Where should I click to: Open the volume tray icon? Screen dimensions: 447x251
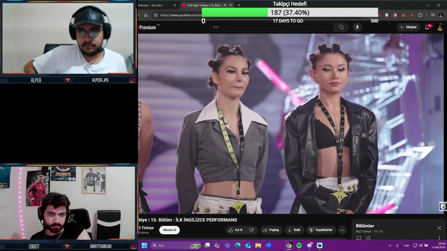click(x=420, y=245)
